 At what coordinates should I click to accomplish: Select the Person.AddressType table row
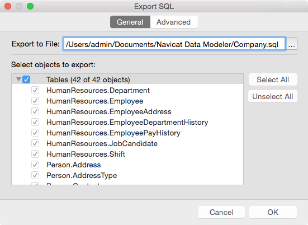127,175
